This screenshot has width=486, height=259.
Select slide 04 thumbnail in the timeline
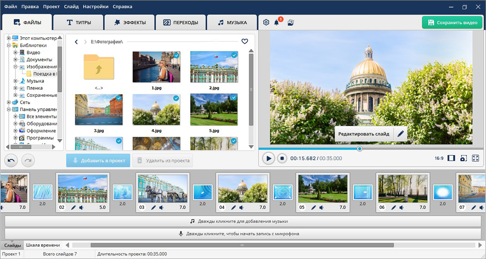click(x=243, y=189)
